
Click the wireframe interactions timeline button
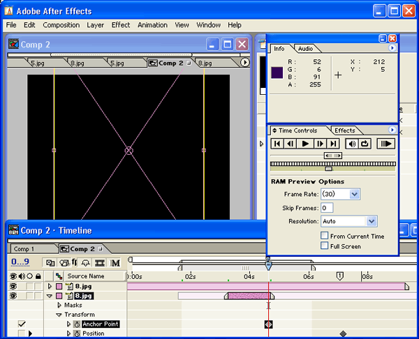click(x=50, y=263)
